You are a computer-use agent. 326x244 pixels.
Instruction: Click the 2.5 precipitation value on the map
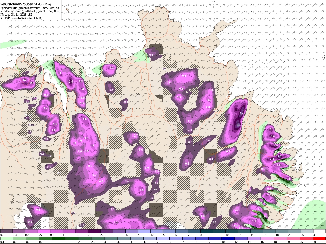click(x=71, y=82)
